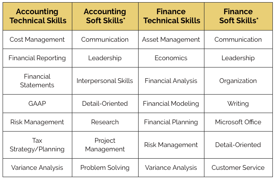Select the Accounting Soft Skills header
Image resolution: width=275 pixels, height=181 pixels.
click(x=105, y=16)
